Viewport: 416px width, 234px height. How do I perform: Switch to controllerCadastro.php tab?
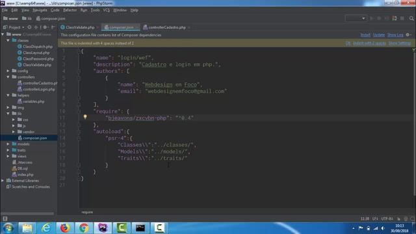(x=166, y=27)
